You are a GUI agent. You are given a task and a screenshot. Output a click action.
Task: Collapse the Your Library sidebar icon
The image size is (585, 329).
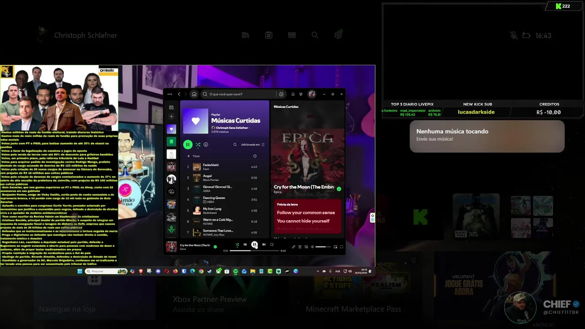(x=171, y=107)
